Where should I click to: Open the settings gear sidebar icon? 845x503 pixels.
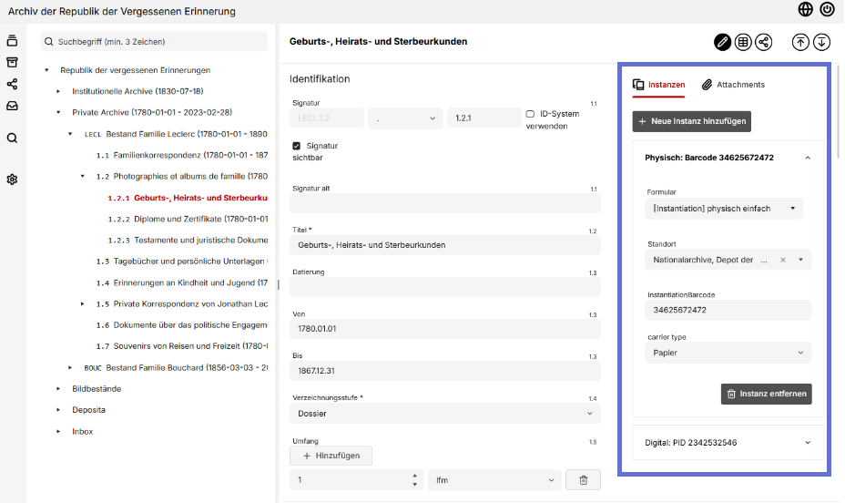(x=12, y=180)
